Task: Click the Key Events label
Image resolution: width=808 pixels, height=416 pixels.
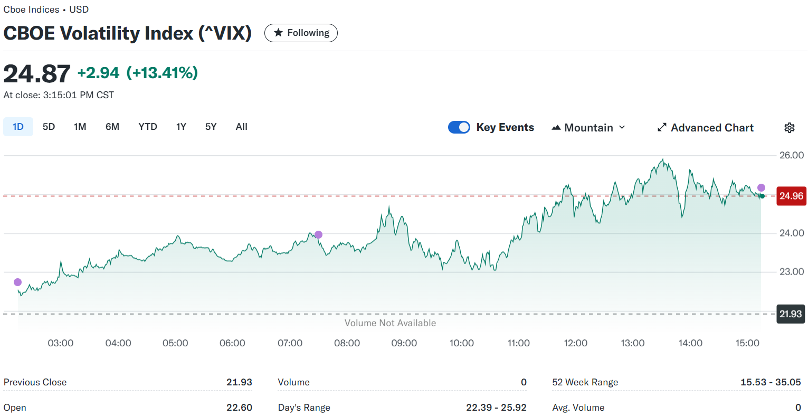Action: pos(505,127)
